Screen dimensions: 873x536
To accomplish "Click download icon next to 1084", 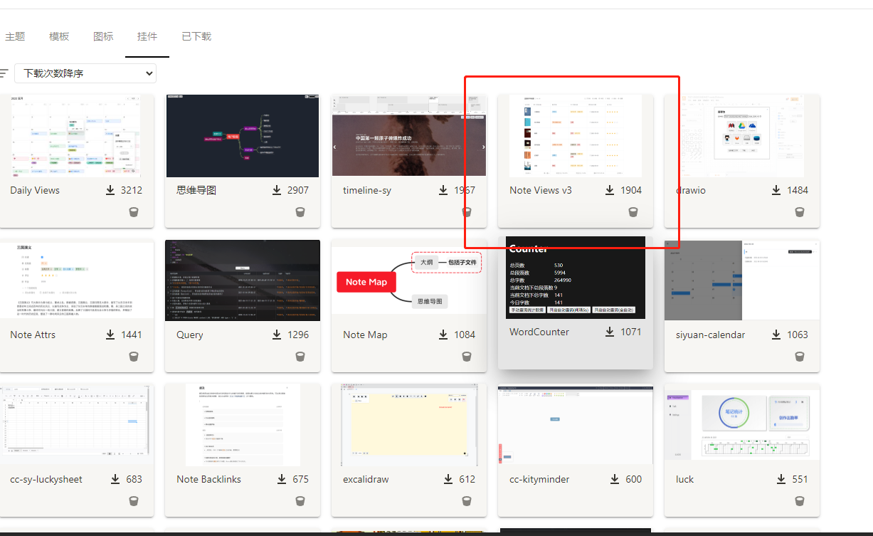I will point(444,335).
